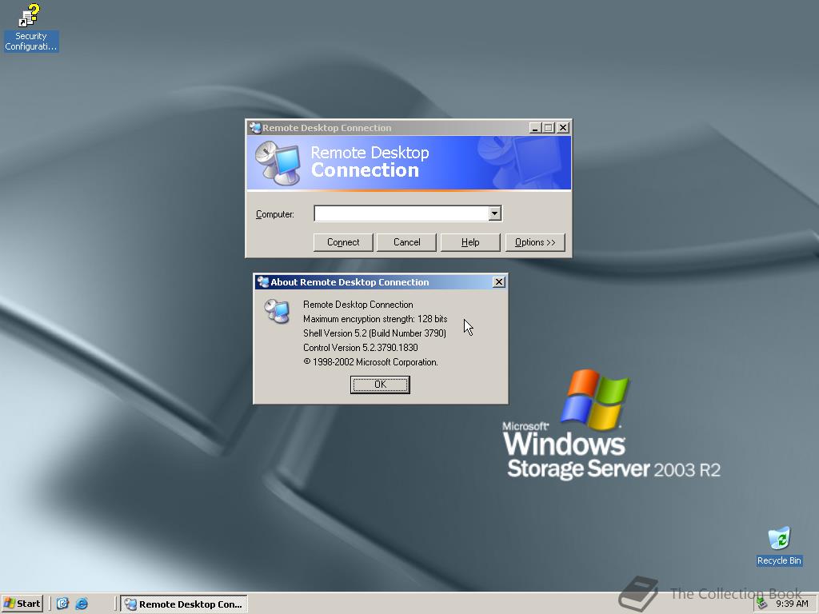Select Remote Desktop Con... taskbar button

click(x=184, y=604)
